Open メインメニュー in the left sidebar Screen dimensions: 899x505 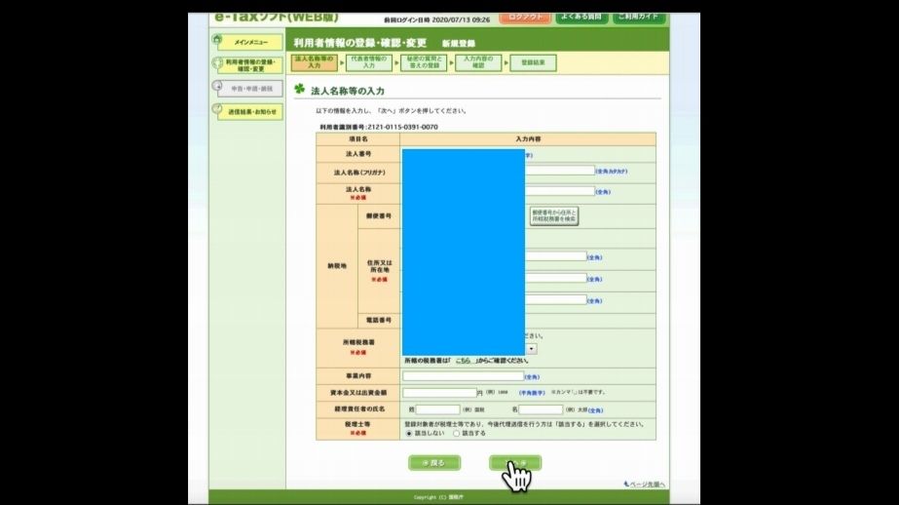pyautogui.click(x=250, y=43)
